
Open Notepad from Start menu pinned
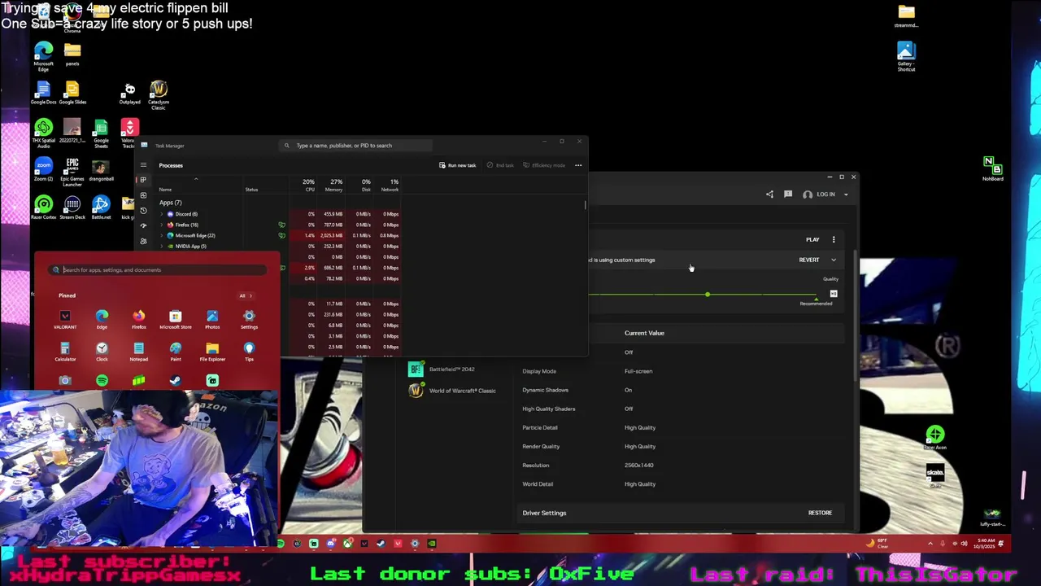pyautogui.click(x=139, y=352)
